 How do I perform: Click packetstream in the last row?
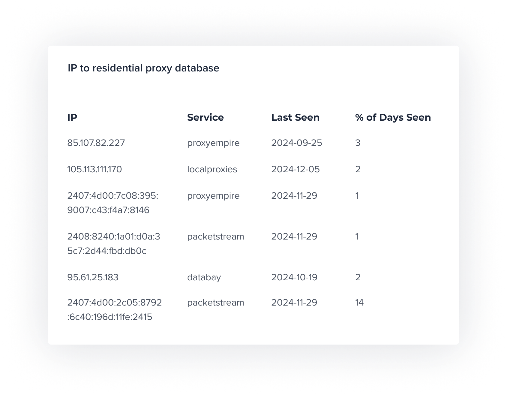pos(216,303)
